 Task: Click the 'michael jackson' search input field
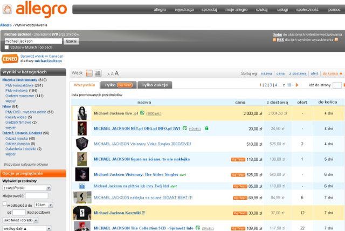coord(33,41)
